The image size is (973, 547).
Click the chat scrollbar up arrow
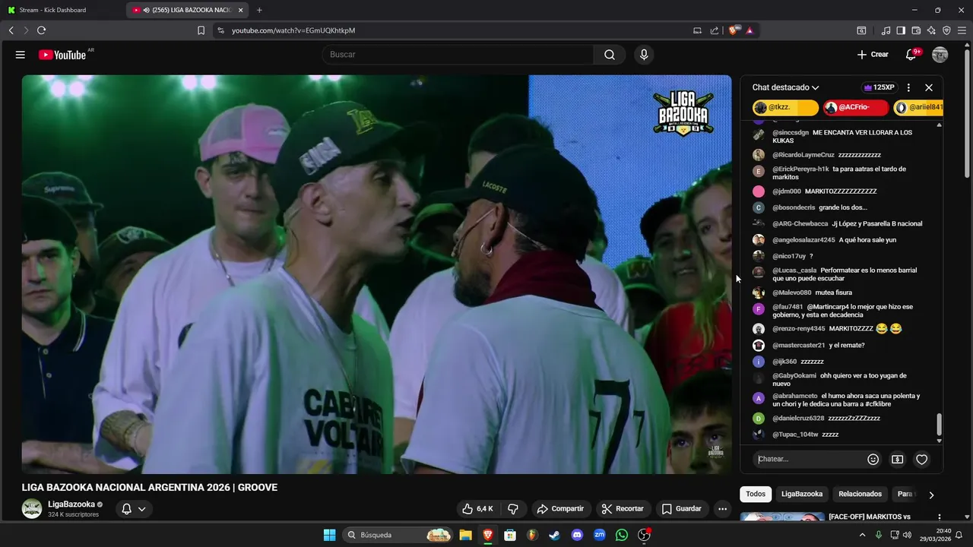pos(939,124)
